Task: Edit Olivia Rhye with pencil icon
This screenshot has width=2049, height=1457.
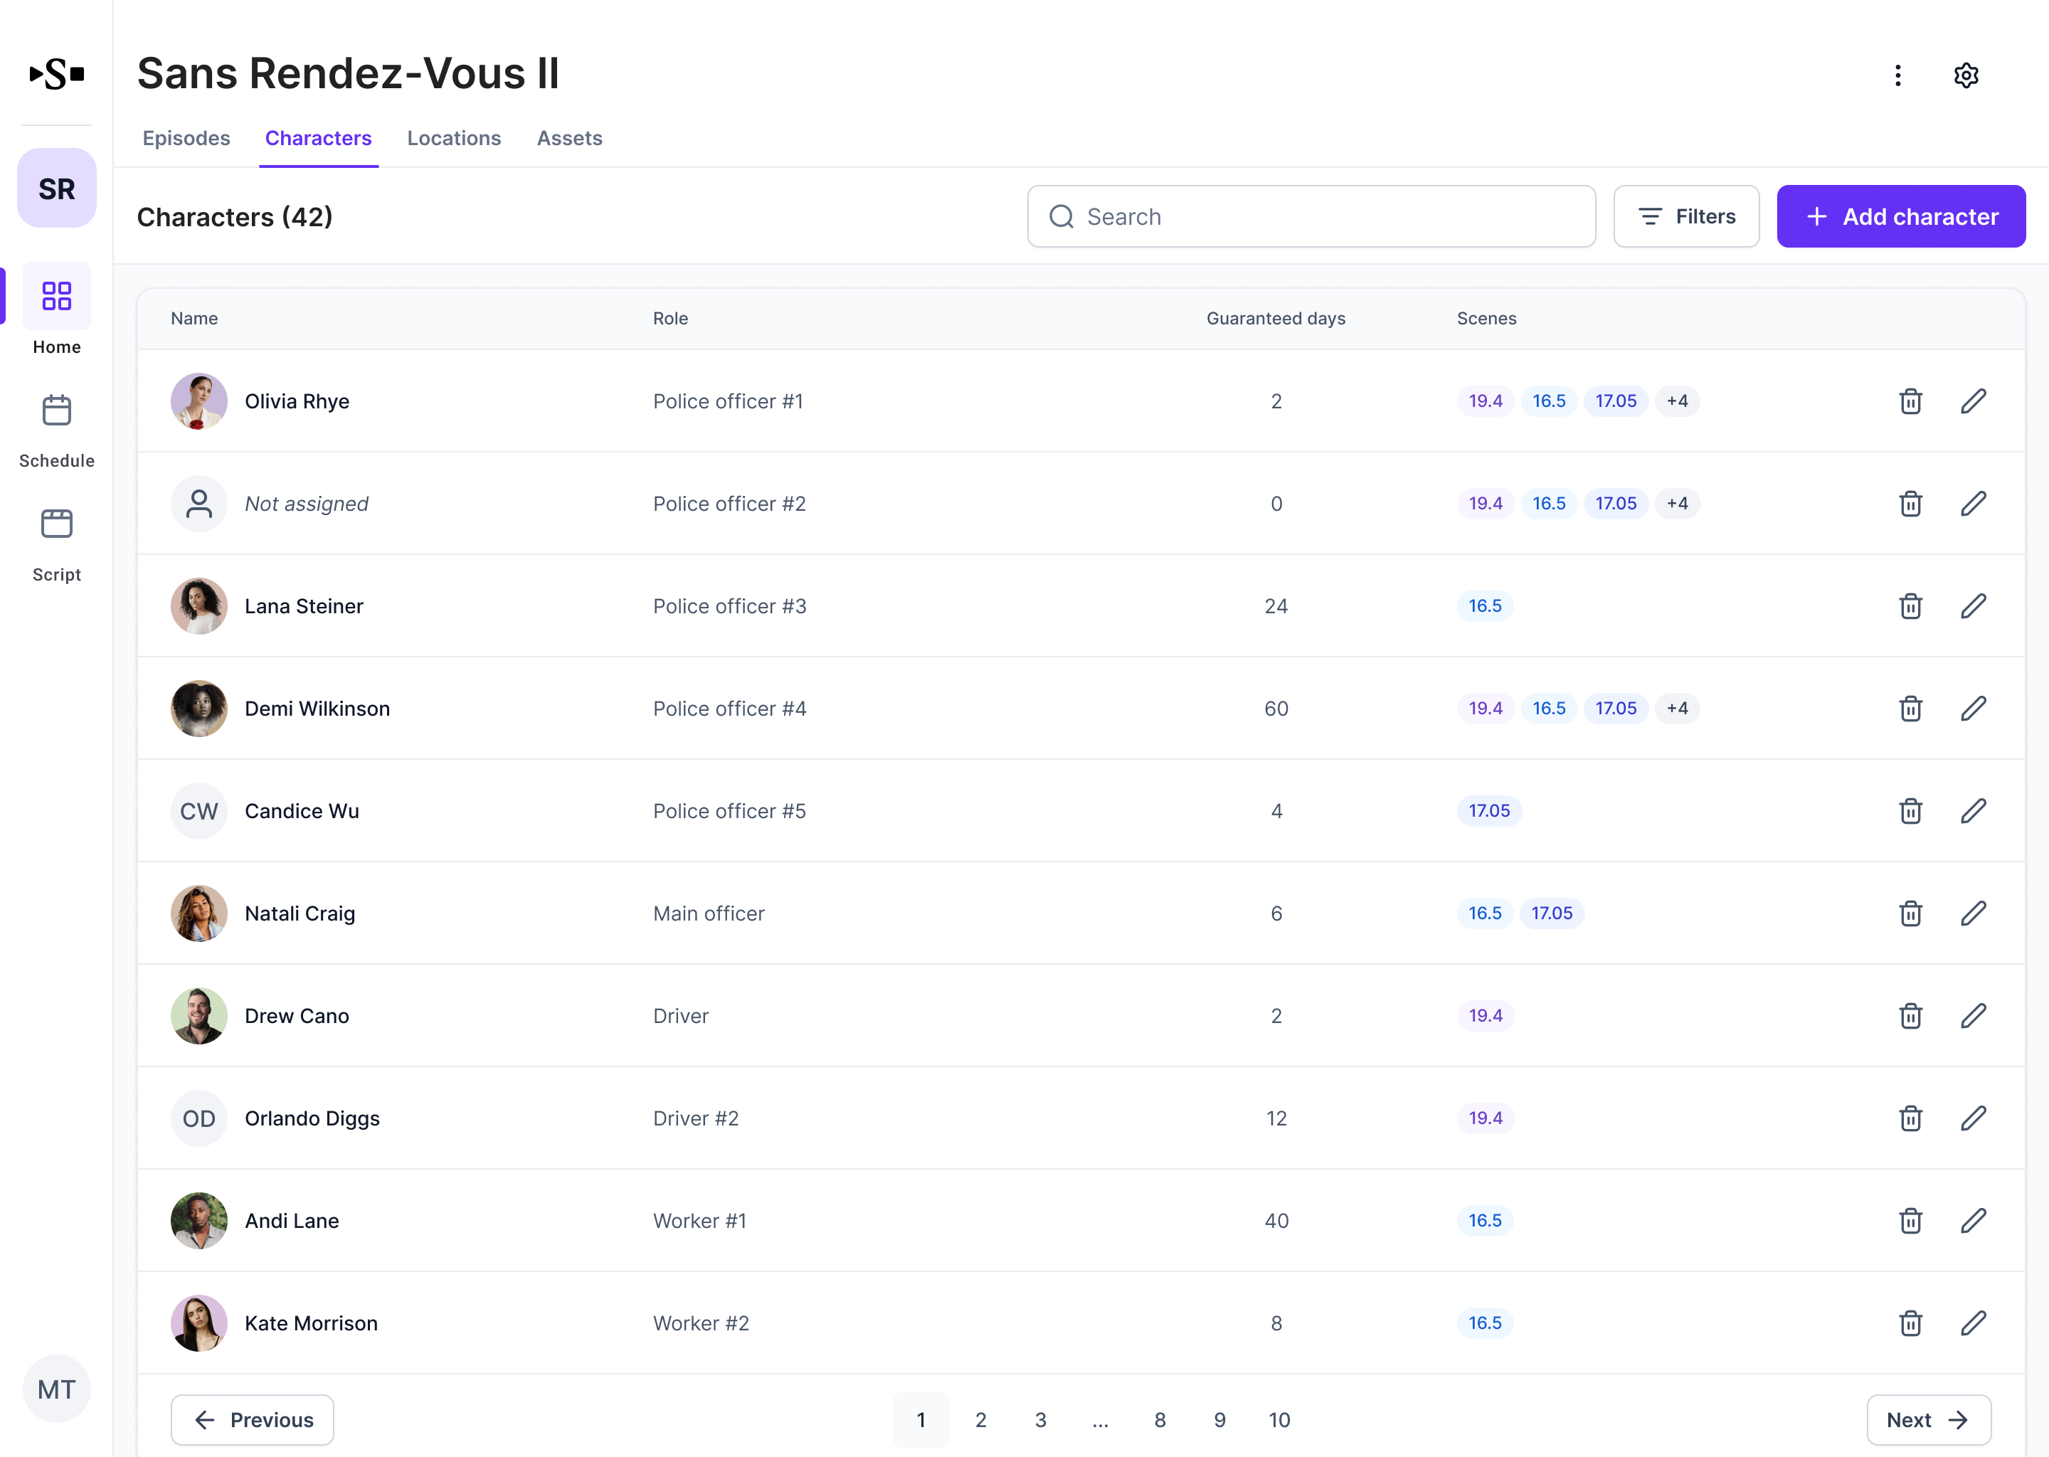Action: tap(1974, 401)
